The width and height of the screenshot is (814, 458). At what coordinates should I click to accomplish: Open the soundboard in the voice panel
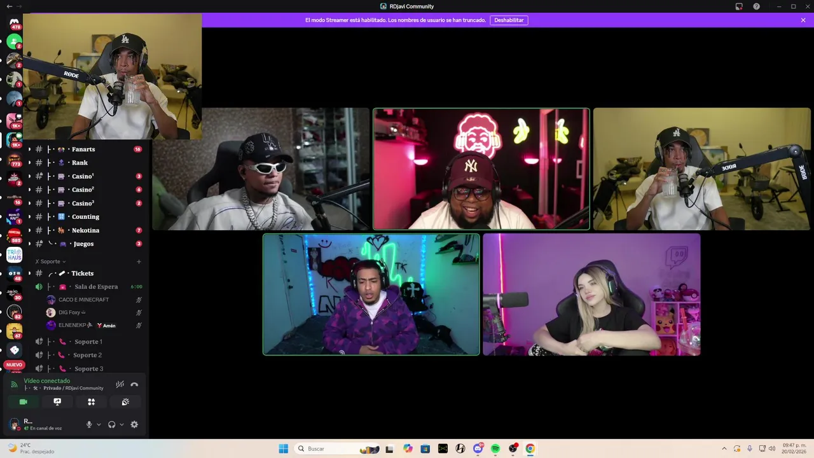[x=125, y=402]
